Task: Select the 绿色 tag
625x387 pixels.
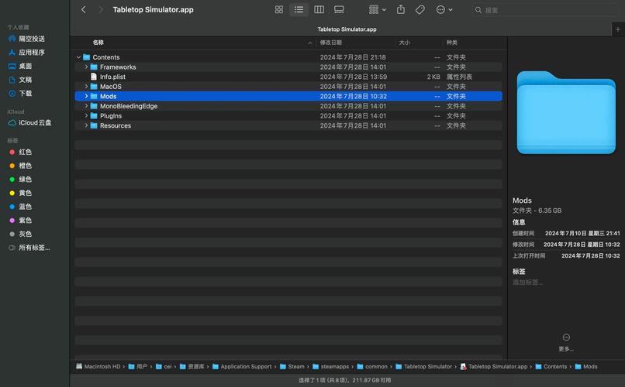Action: tap(20, 179)
